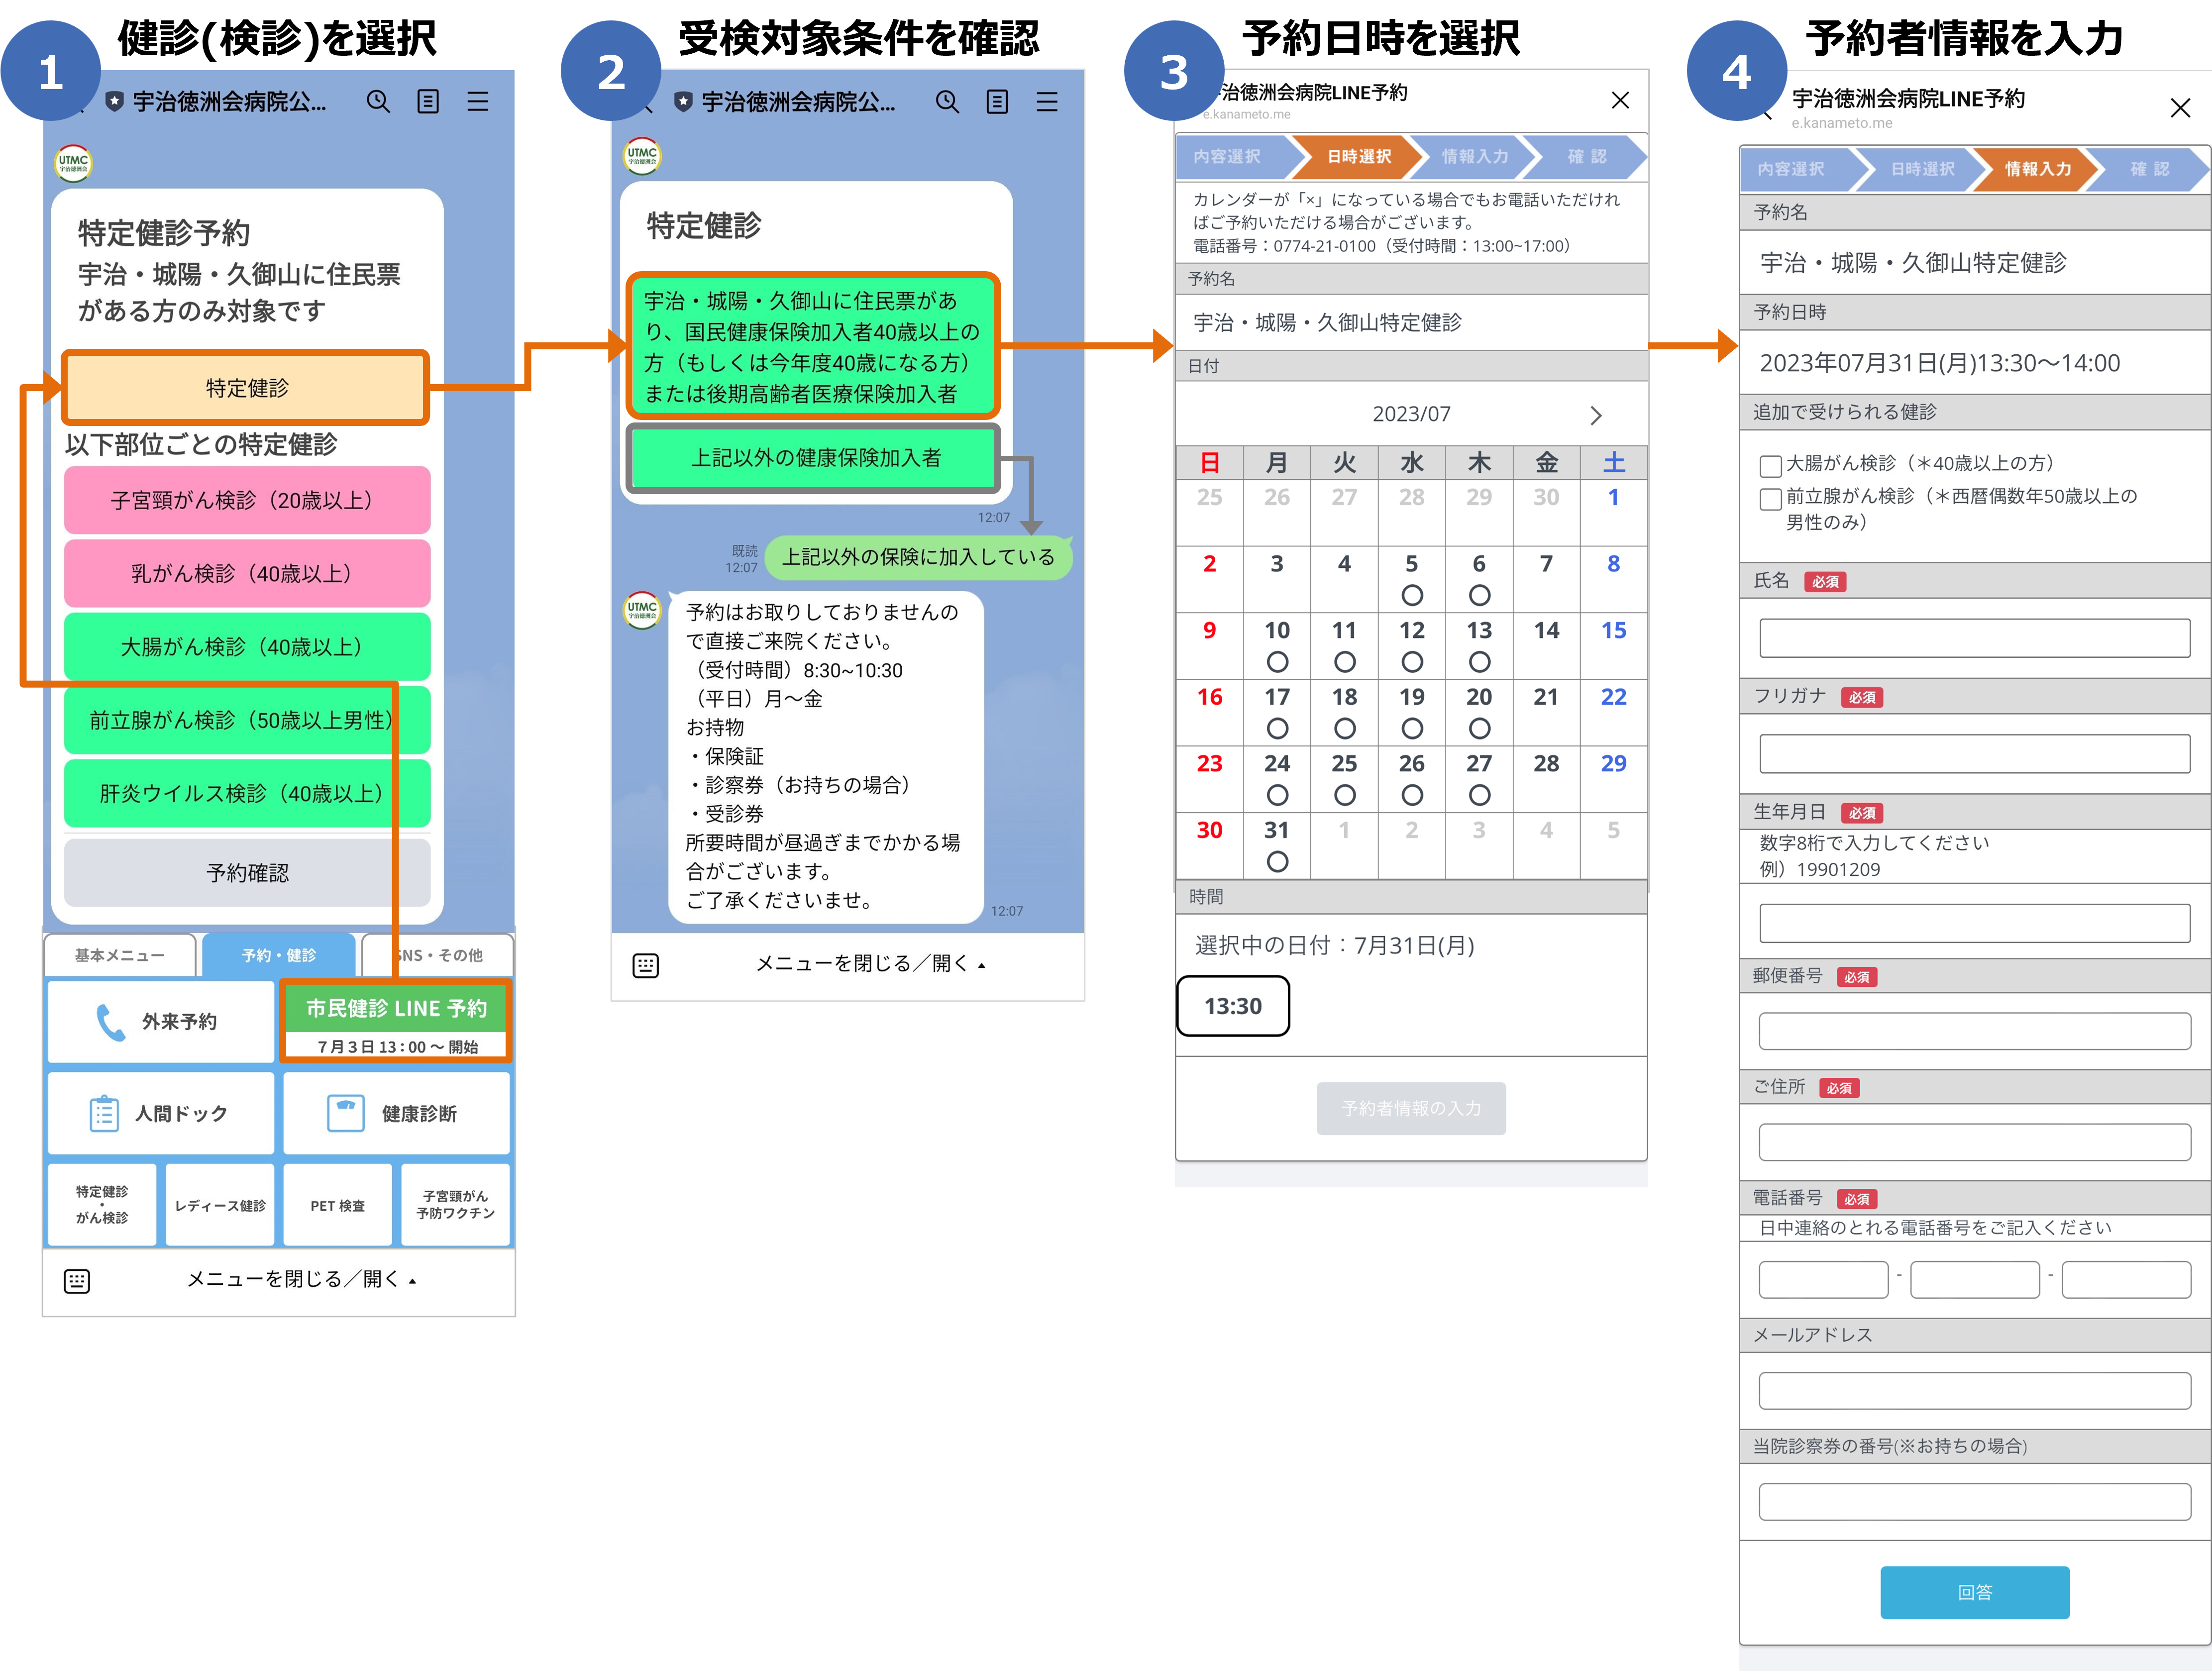Click the keyboard icon in the first chat screen
Screen dimensions: 2212x1671
[77, 1280]
